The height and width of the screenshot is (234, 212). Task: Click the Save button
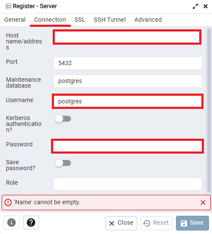pyautogui.click(x=192, y=223)
